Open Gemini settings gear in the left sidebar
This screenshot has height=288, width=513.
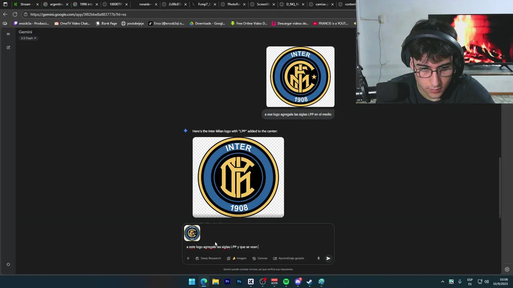tap(8, 264)
